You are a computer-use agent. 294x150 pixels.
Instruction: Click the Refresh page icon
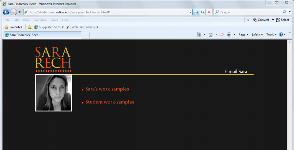202,12
